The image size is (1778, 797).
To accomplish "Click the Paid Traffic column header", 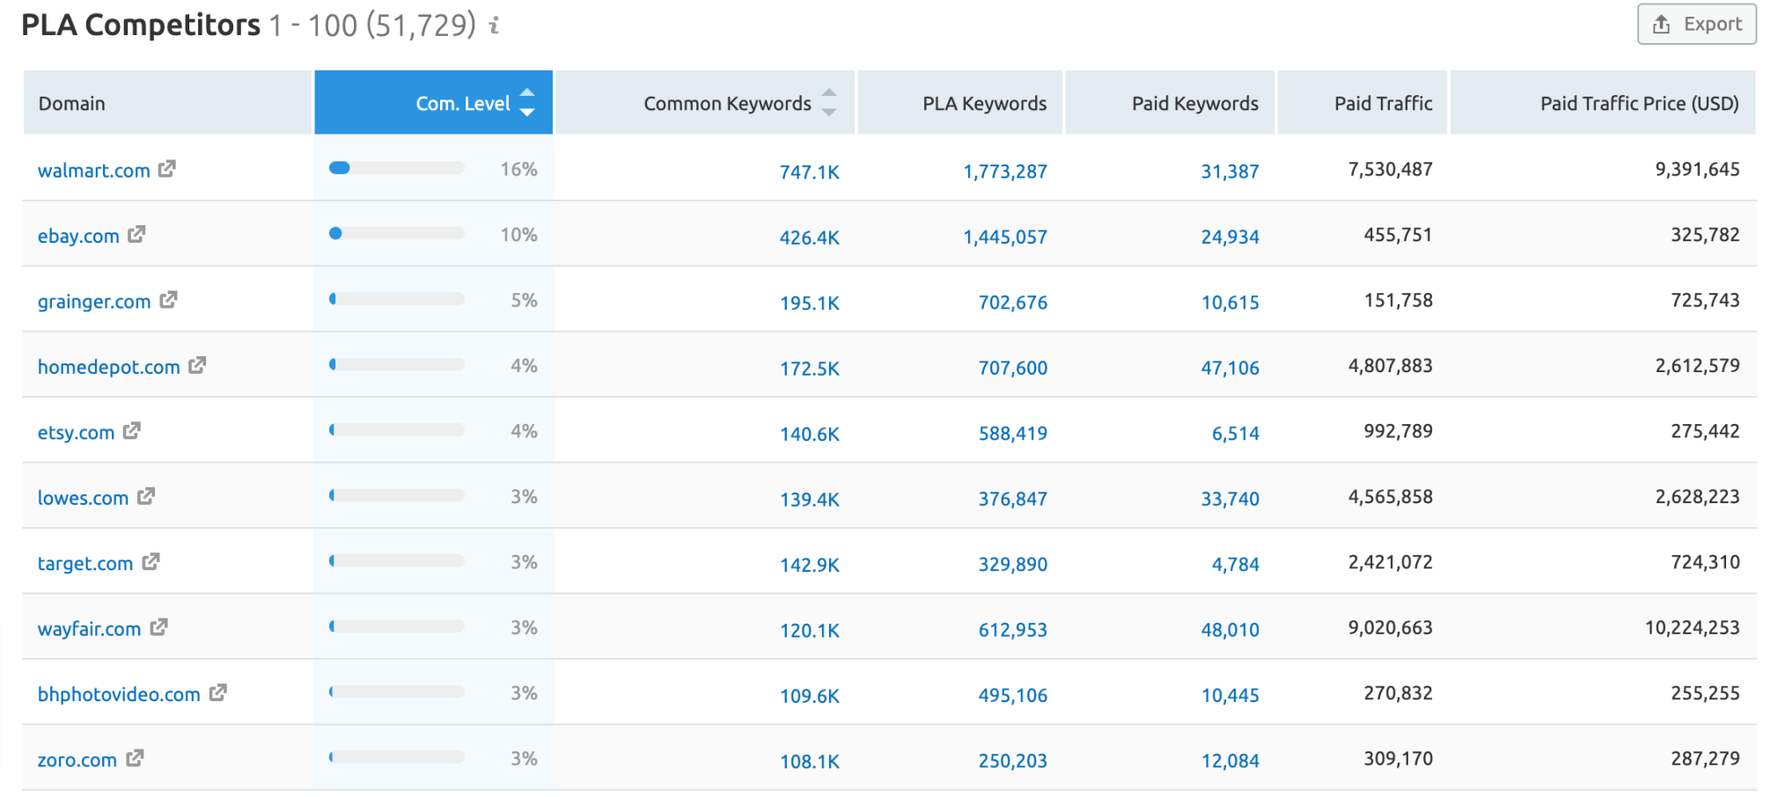I will click(x=1363, y=102).
